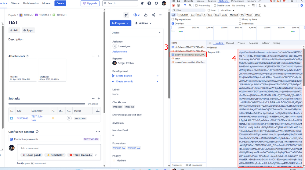The height and width of the screenshot is (170, 305).
Task: Open the No throttling dropdown
Action: point(241,5)
